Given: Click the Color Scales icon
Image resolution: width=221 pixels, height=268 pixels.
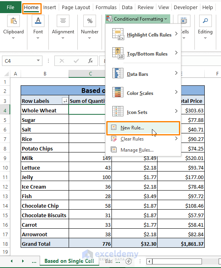Looking at the screenshot, I should click(x=118, y=92).
